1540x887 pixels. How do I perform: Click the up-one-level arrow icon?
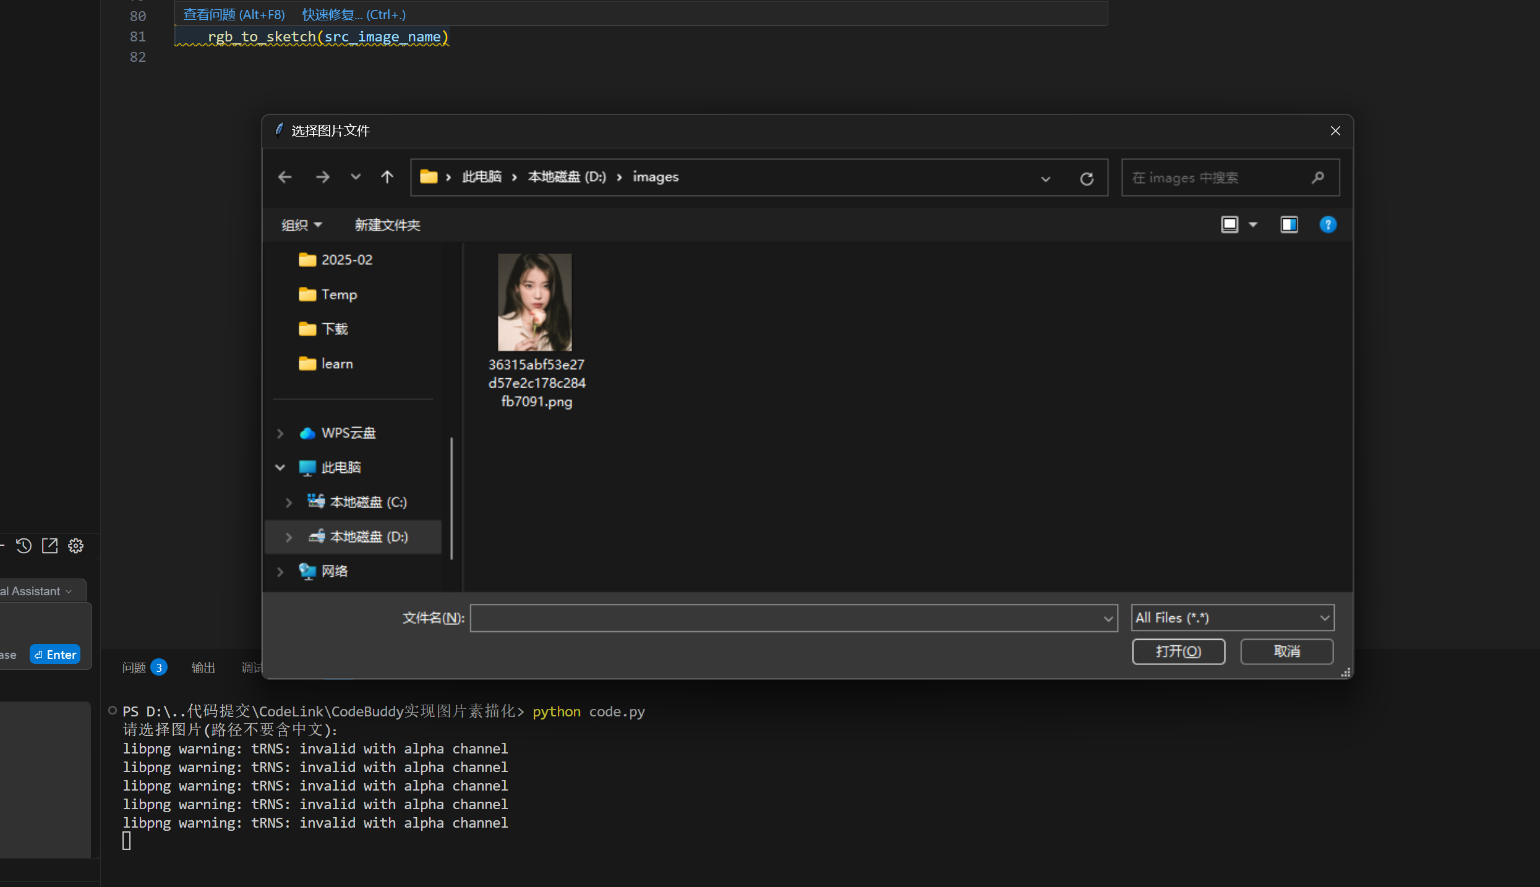[387, 177]
